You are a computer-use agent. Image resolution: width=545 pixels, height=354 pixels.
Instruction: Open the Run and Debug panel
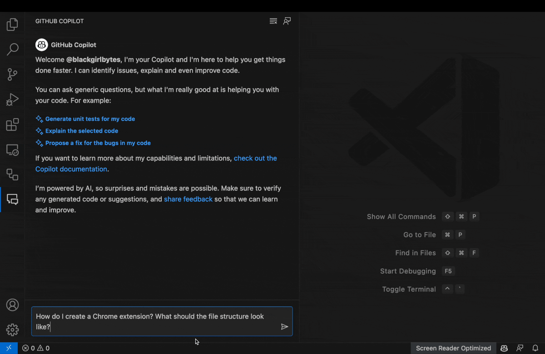pyautogui.click(x=12, y=99)
